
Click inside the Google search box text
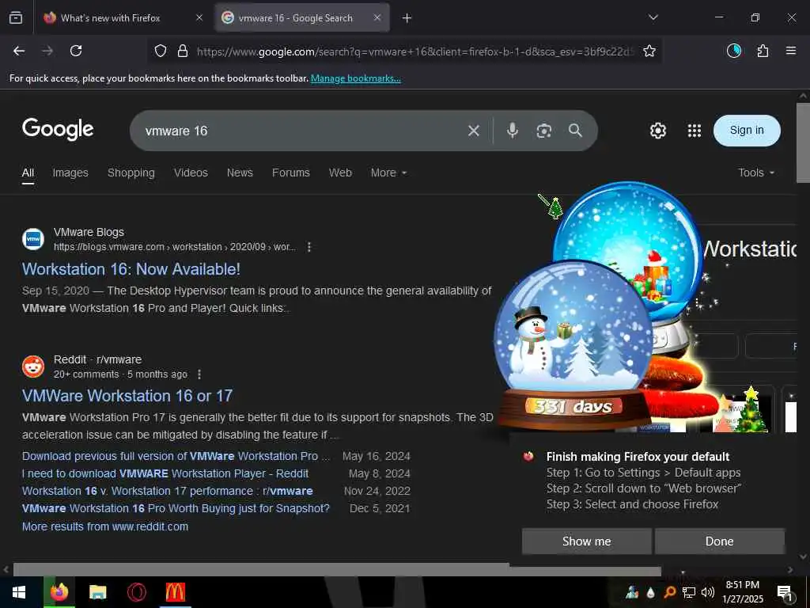click(300, 131)
